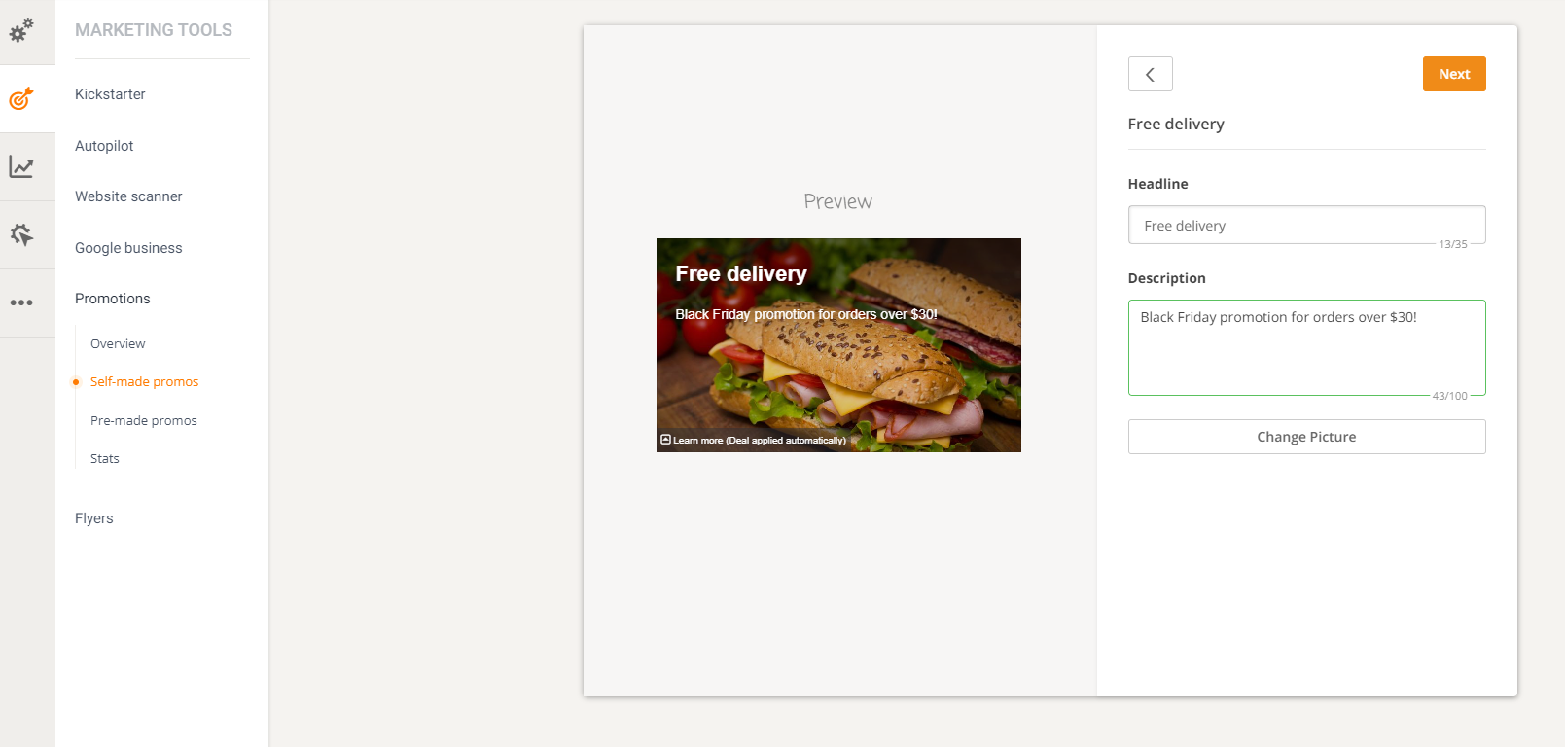Image resolution: width=1565 pixels, height=747 pixels.
Task: Click the '43/100' character counter
Action: tap(1449, 396)
